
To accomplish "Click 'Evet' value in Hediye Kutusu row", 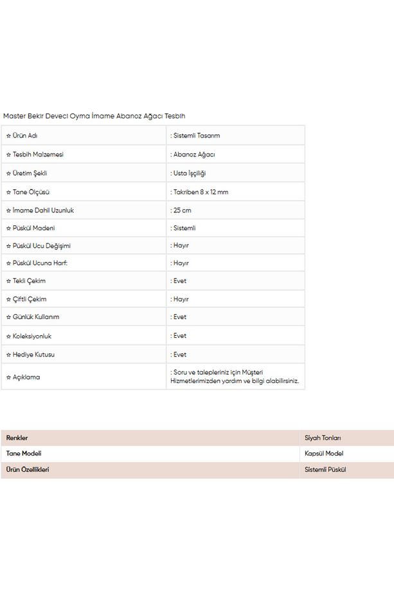I will [x=180, y=355].
